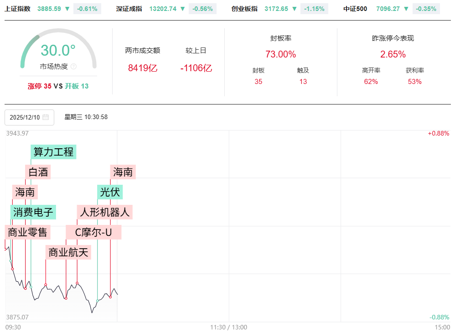This screenshot has height=334, width=455.
Task: Click the 人形机器人 chart tag
Action: (x=105, y=212)
